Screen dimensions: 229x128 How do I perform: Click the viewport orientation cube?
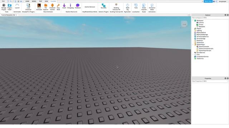[184, 24]
